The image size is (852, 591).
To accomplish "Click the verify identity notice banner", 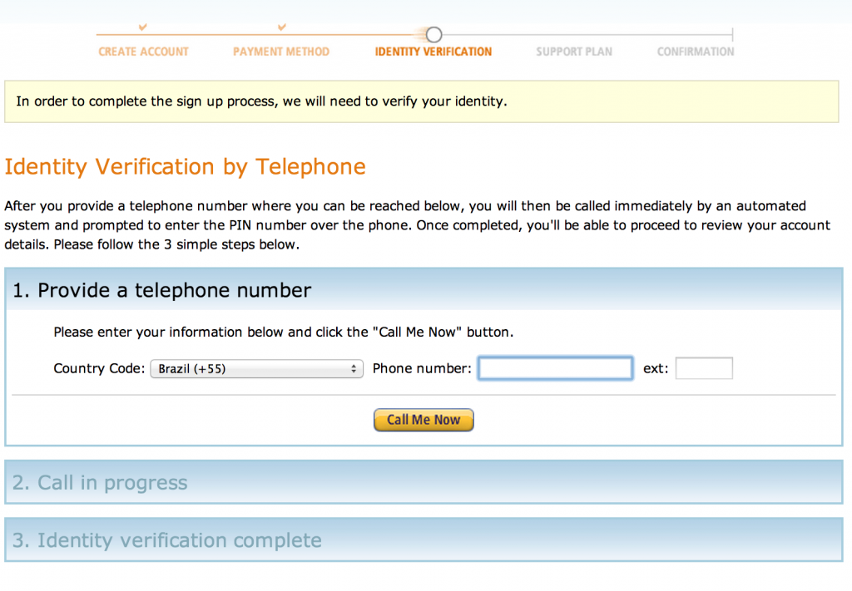I will [422, 101].
